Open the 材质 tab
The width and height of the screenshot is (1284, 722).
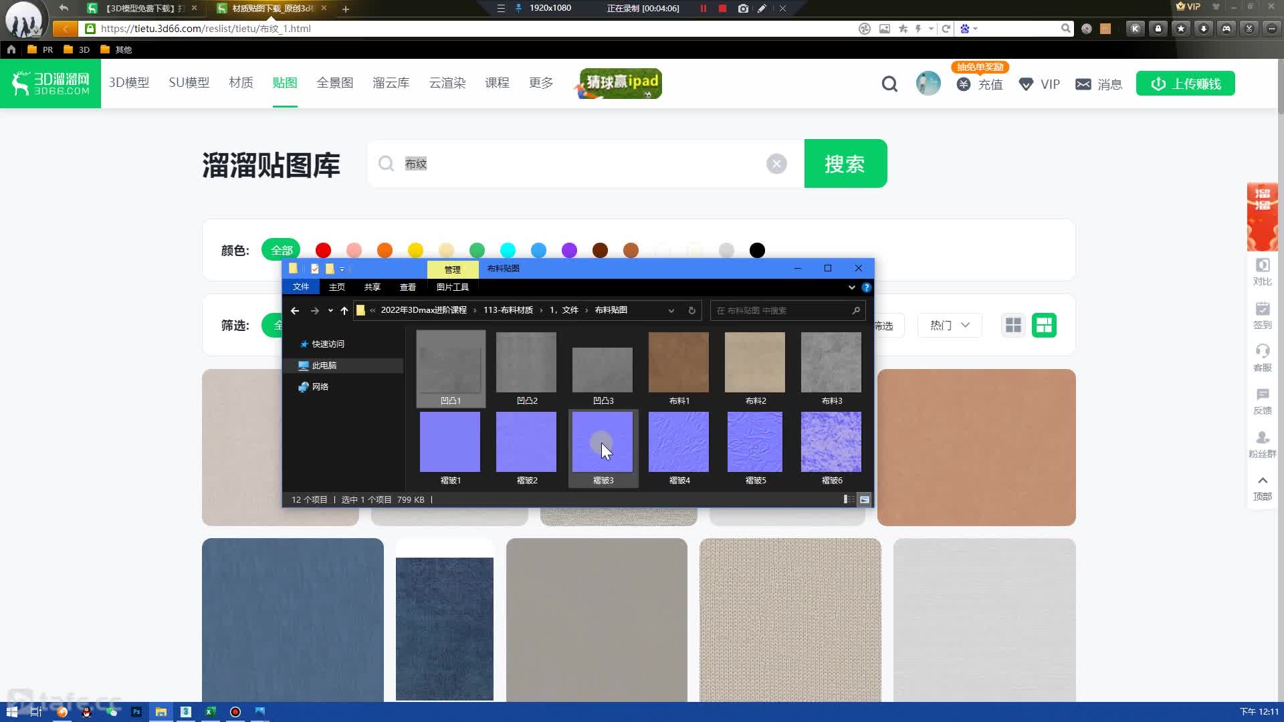tap(241, 83)
